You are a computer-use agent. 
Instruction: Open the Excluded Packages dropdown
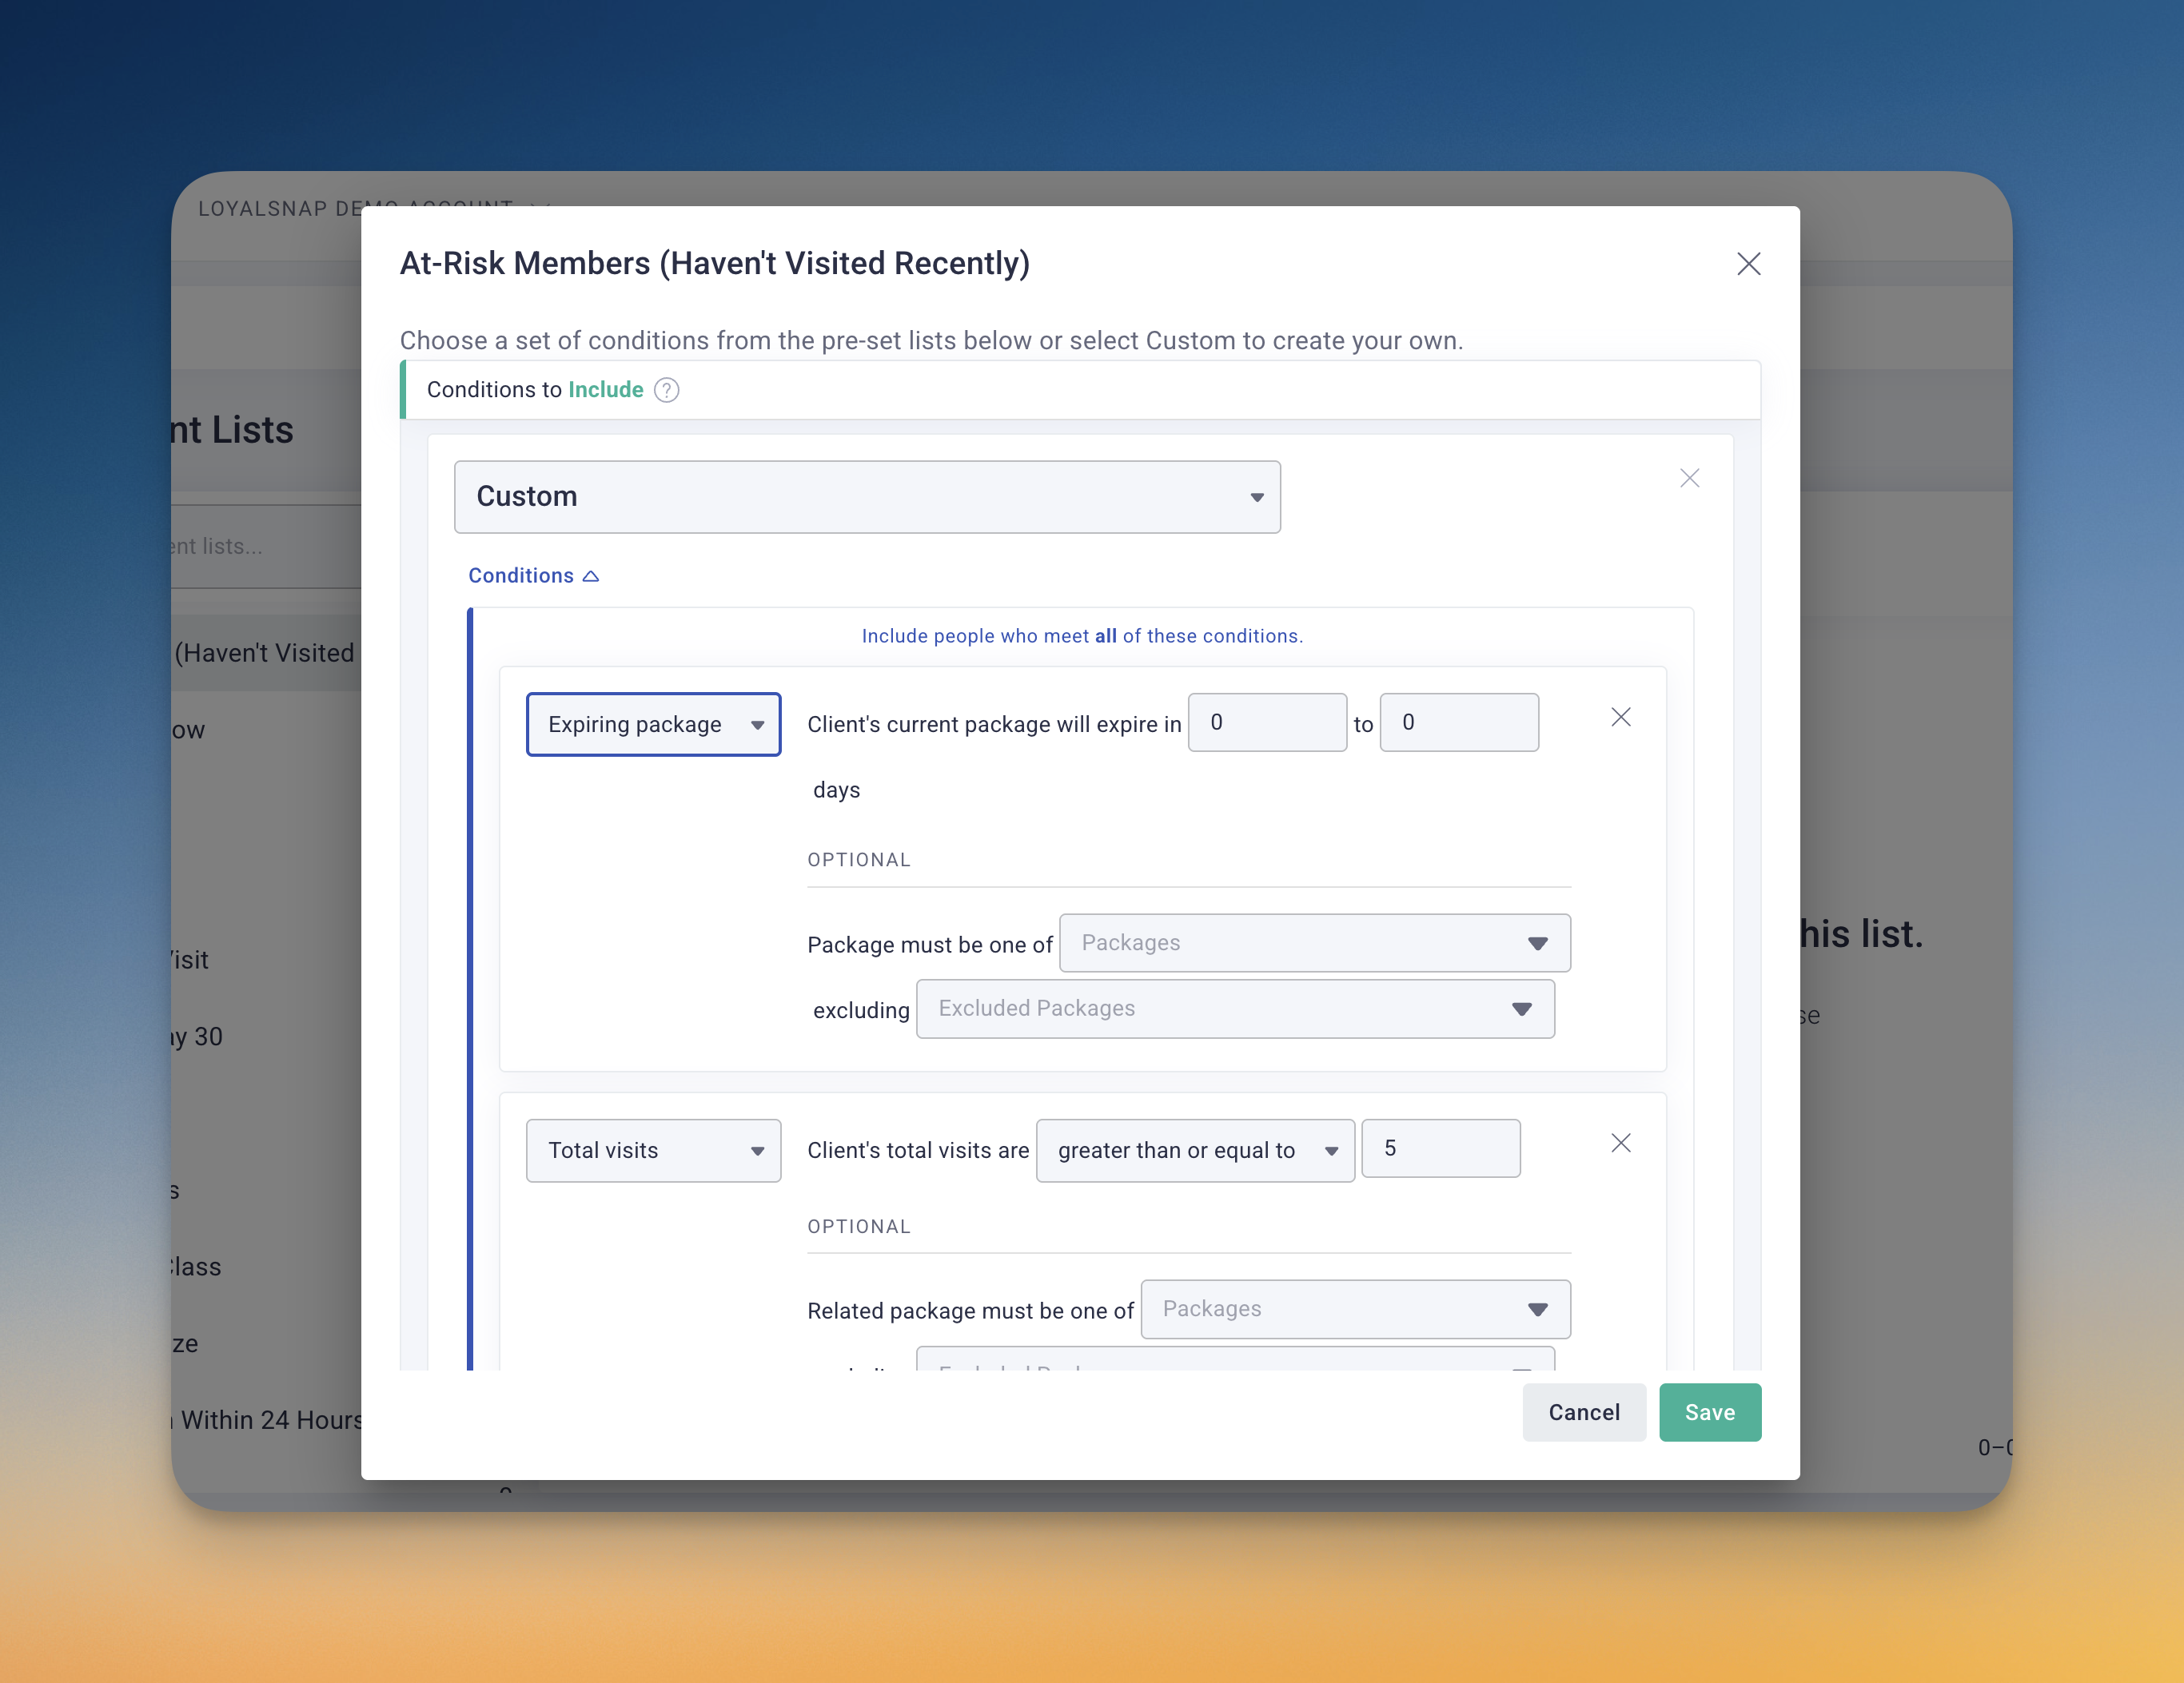tap(1235, 1009)
